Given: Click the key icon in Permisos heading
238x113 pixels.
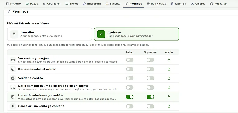Looking at the screenshot, I should coord(9,11).
